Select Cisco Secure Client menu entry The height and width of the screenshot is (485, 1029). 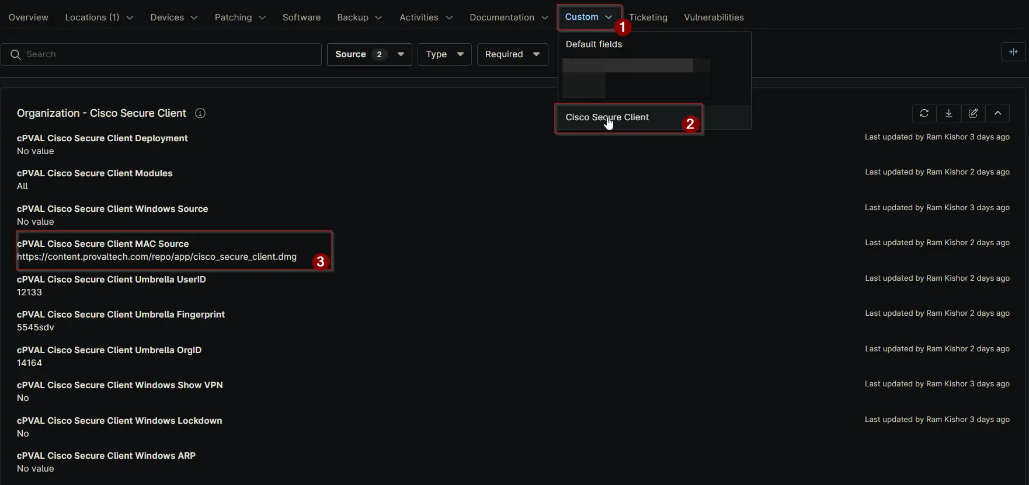point(607,117)
